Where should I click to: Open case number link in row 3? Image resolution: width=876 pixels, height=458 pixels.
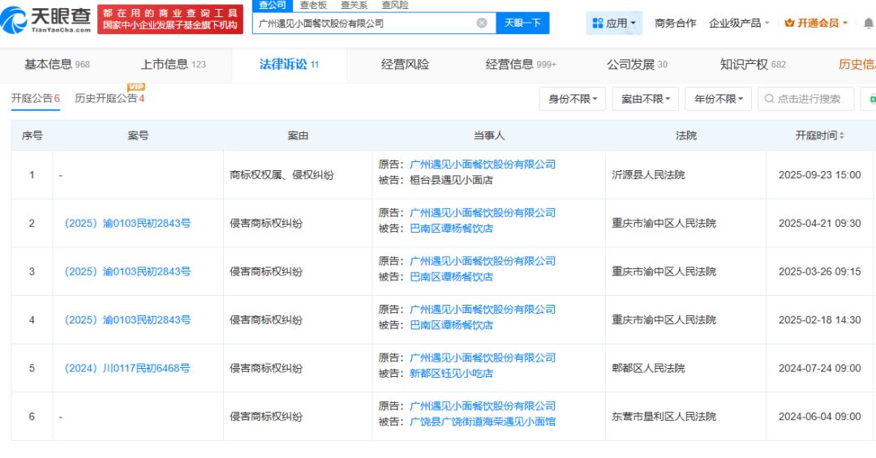point(127,272)
